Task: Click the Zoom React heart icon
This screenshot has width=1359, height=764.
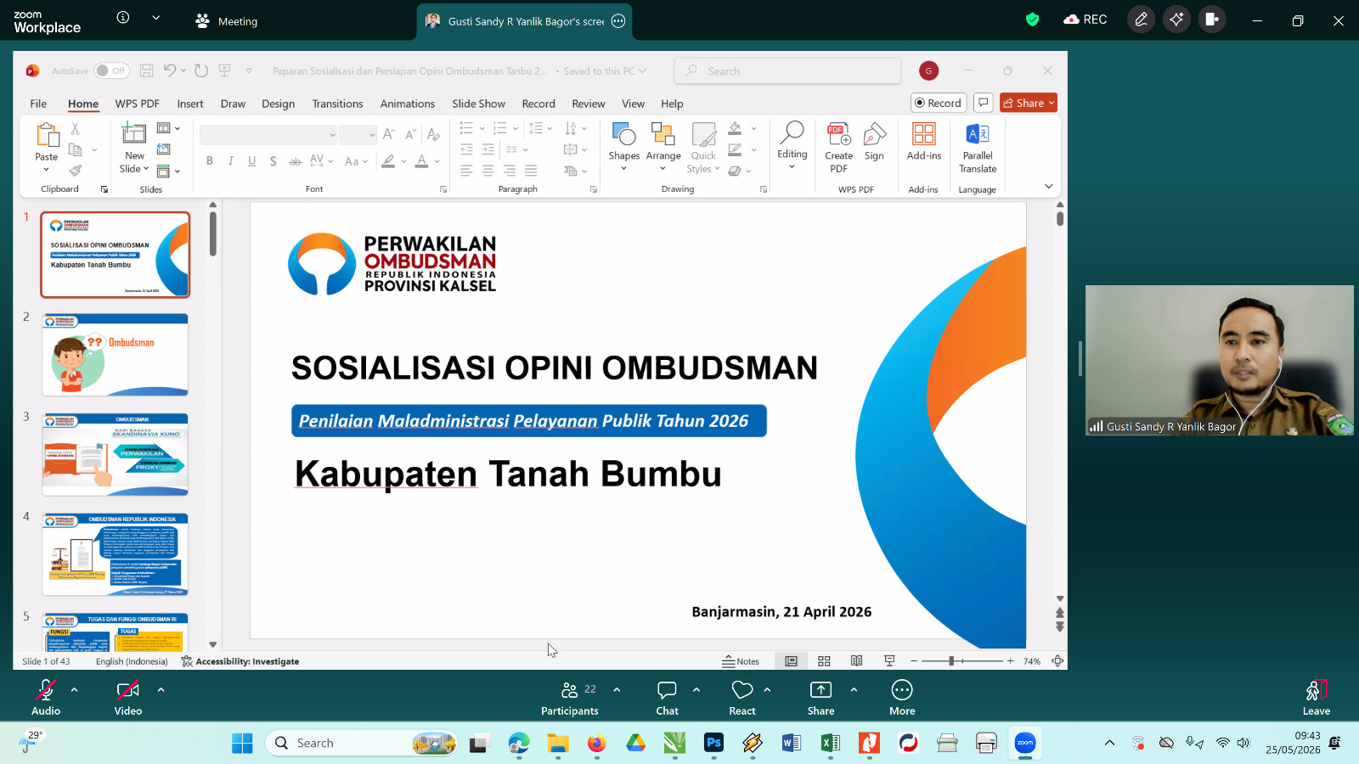Action: point(742,690)
